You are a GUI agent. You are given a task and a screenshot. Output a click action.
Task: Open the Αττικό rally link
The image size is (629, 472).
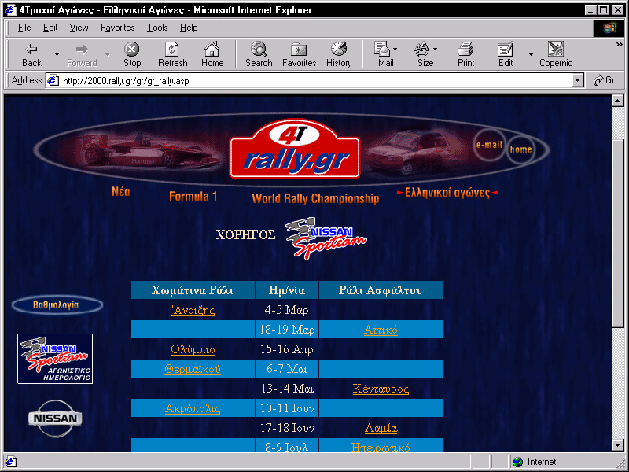pyautogui.click(x=381, y=330)
